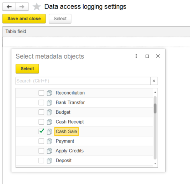Click the forward navigation arrow
The width and height of the screenshot is (190, 184).
(22, 7)
